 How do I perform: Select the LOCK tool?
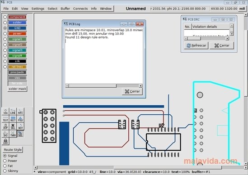point(5,141)
